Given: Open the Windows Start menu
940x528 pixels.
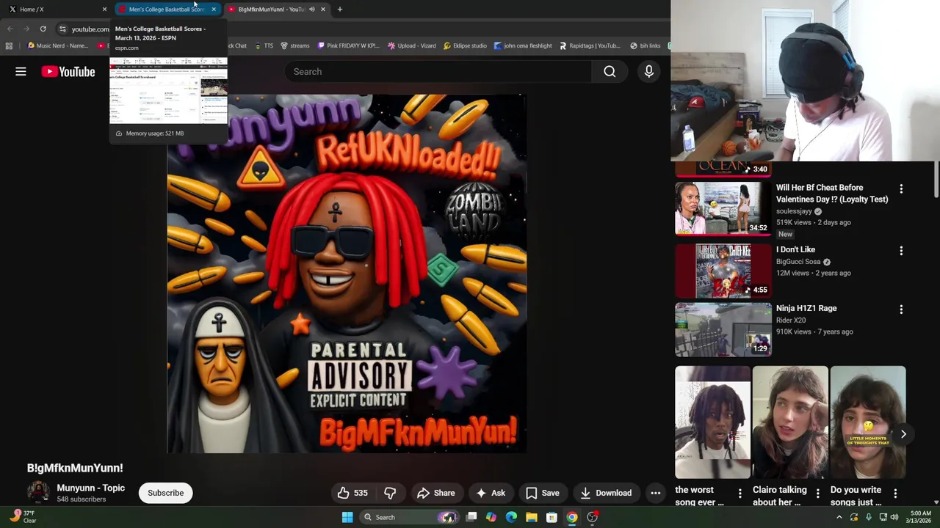Looking at the screenshot, I should point(347,517).
